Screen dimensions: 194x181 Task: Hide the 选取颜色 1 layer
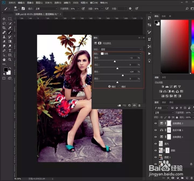pos(156,137)
